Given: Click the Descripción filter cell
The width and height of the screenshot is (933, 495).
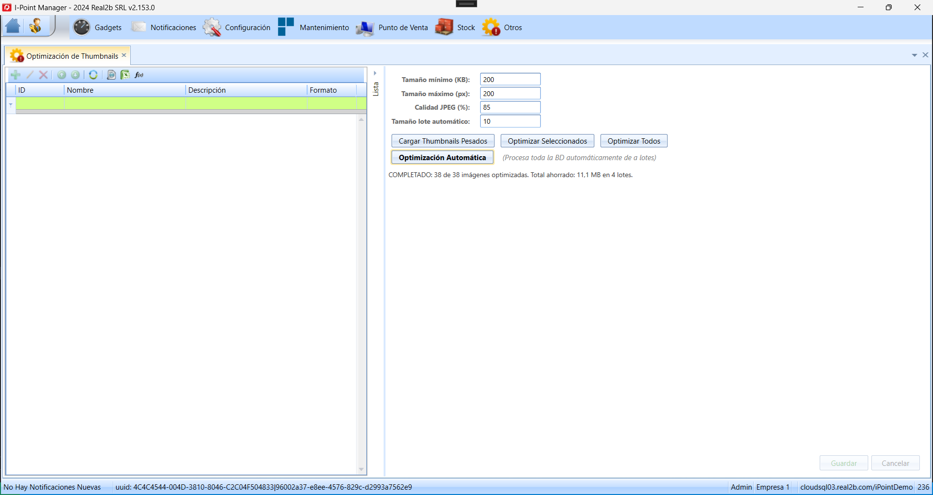Looking at the screenshot, I should [246, 103].
